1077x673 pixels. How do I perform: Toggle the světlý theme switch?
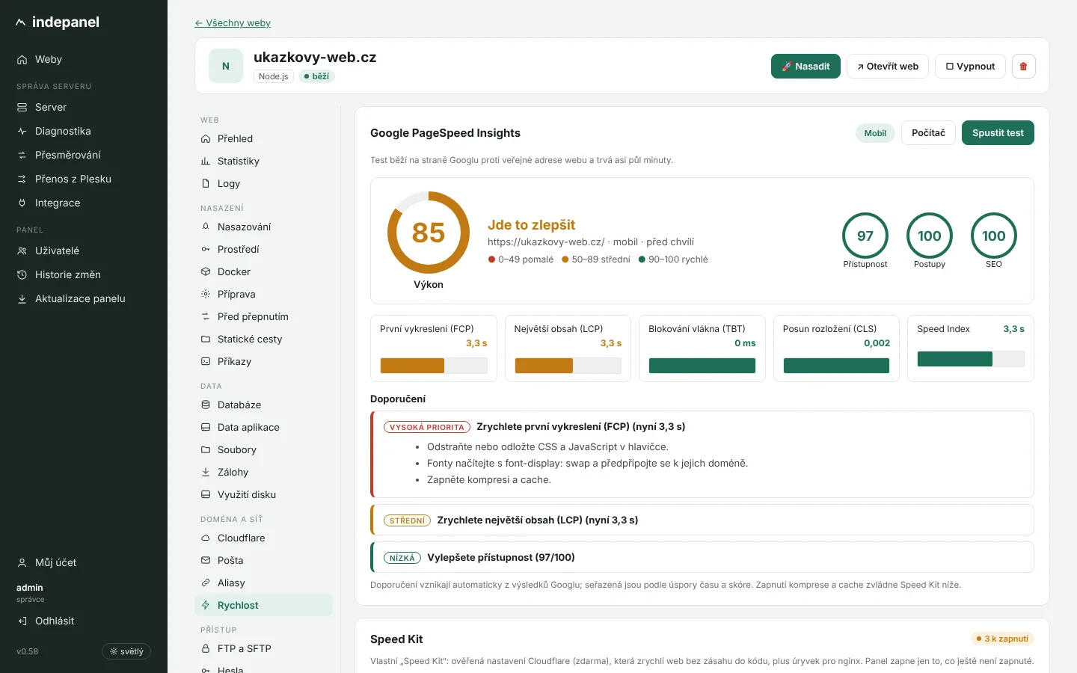pos(126,651)
